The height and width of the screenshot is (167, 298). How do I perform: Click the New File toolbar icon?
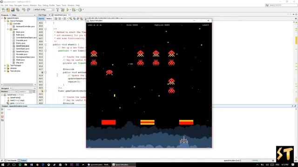coord(3,10)
